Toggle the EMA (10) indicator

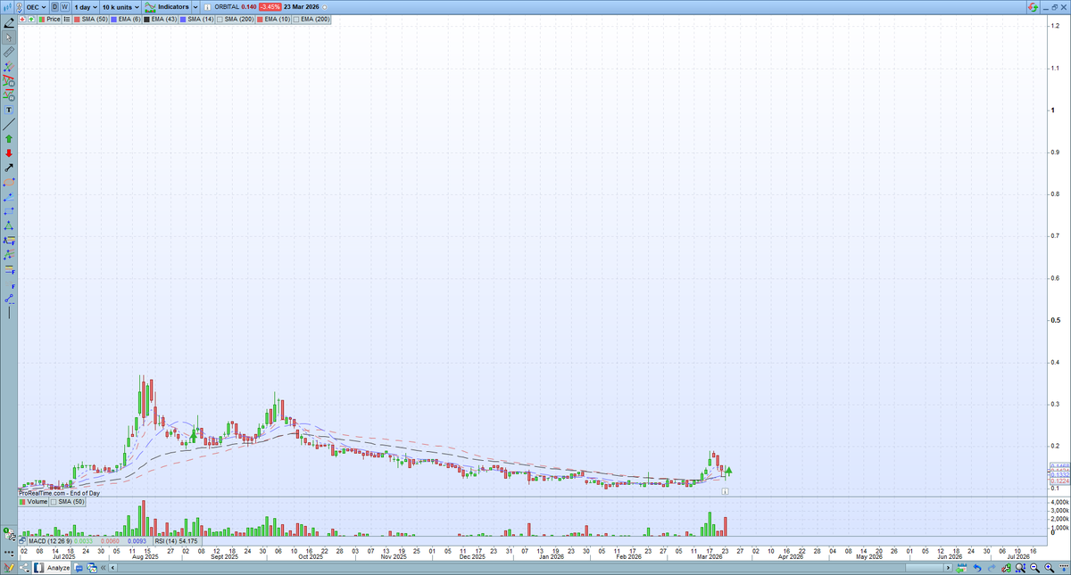272,19
